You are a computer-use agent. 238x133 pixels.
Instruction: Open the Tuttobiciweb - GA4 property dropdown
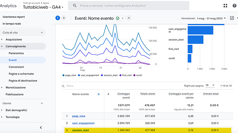coord(43,7)
